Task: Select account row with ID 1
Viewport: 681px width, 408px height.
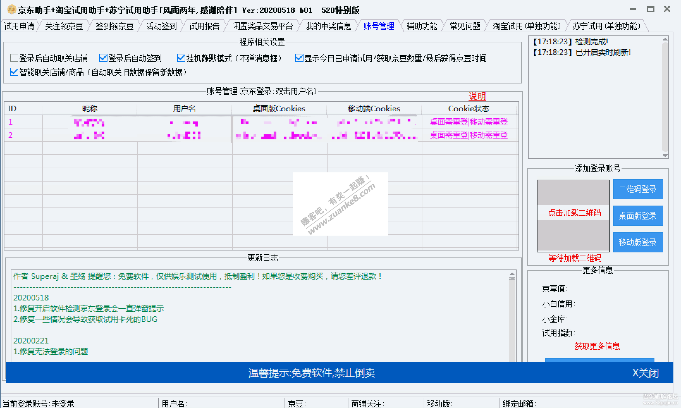Action: click(261, 122)
